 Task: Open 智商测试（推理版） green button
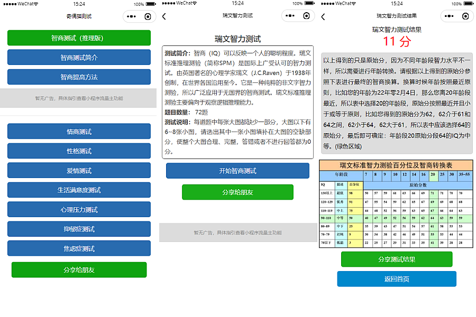[x=79, y=38]
